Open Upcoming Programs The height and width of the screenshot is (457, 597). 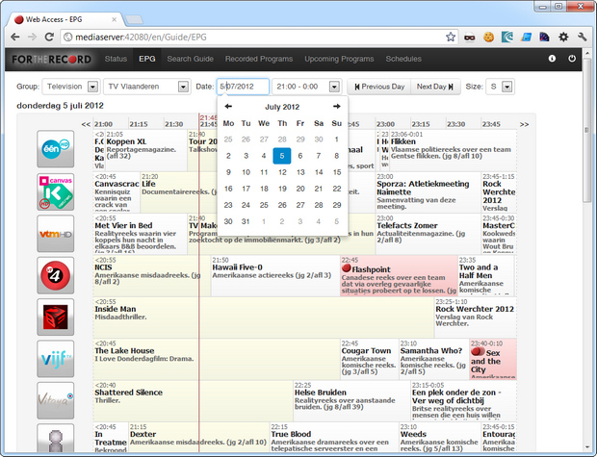pos(339,59)
